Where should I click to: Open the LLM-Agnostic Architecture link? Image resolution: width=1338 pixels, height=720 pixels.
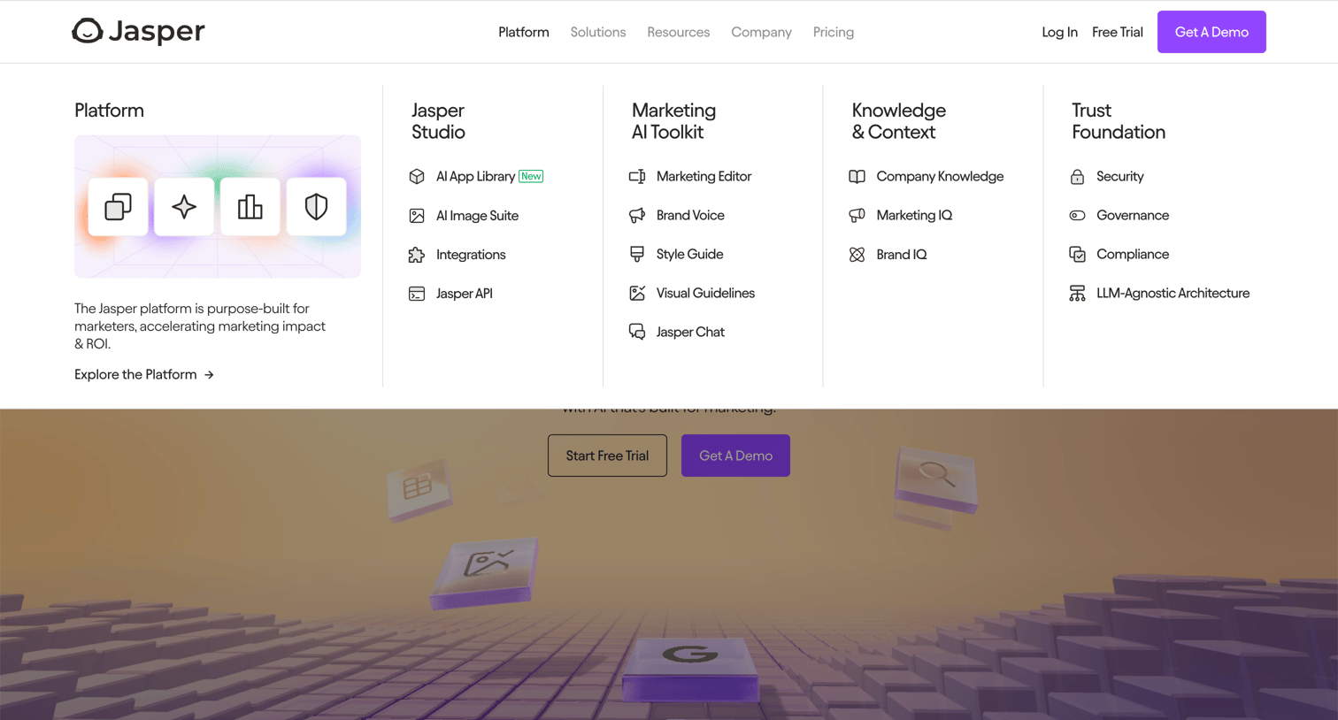1173,293
